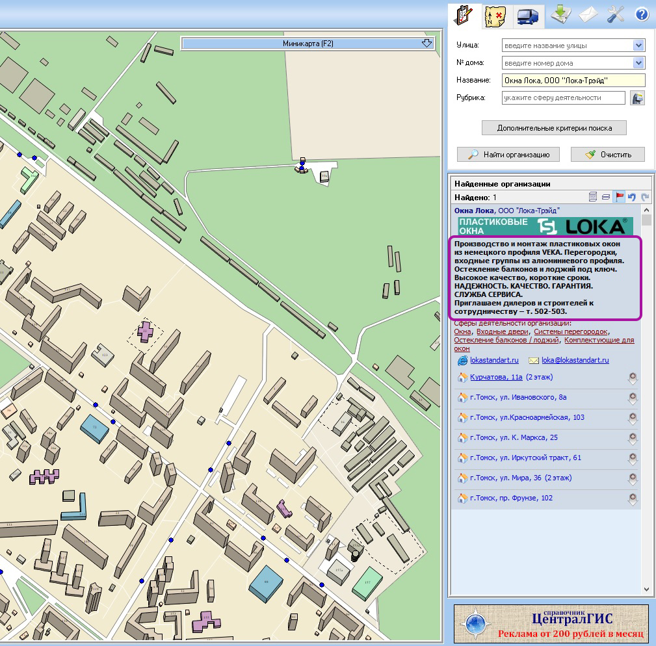Open the Остекление балконов / лоджий link
This screenshot has width=656, height=646.
coord(506,340)
